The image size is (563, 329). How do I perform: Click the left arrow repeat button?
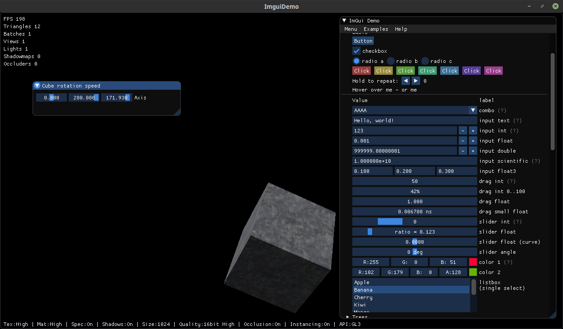pos(406,81)
